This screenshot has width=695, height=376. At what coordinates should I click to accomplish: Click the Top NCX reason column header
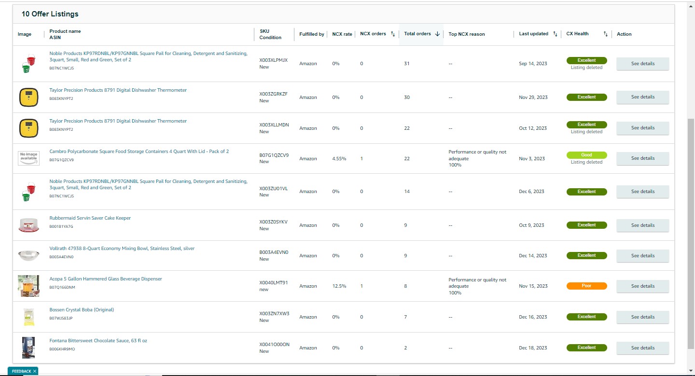click(467, 34)
